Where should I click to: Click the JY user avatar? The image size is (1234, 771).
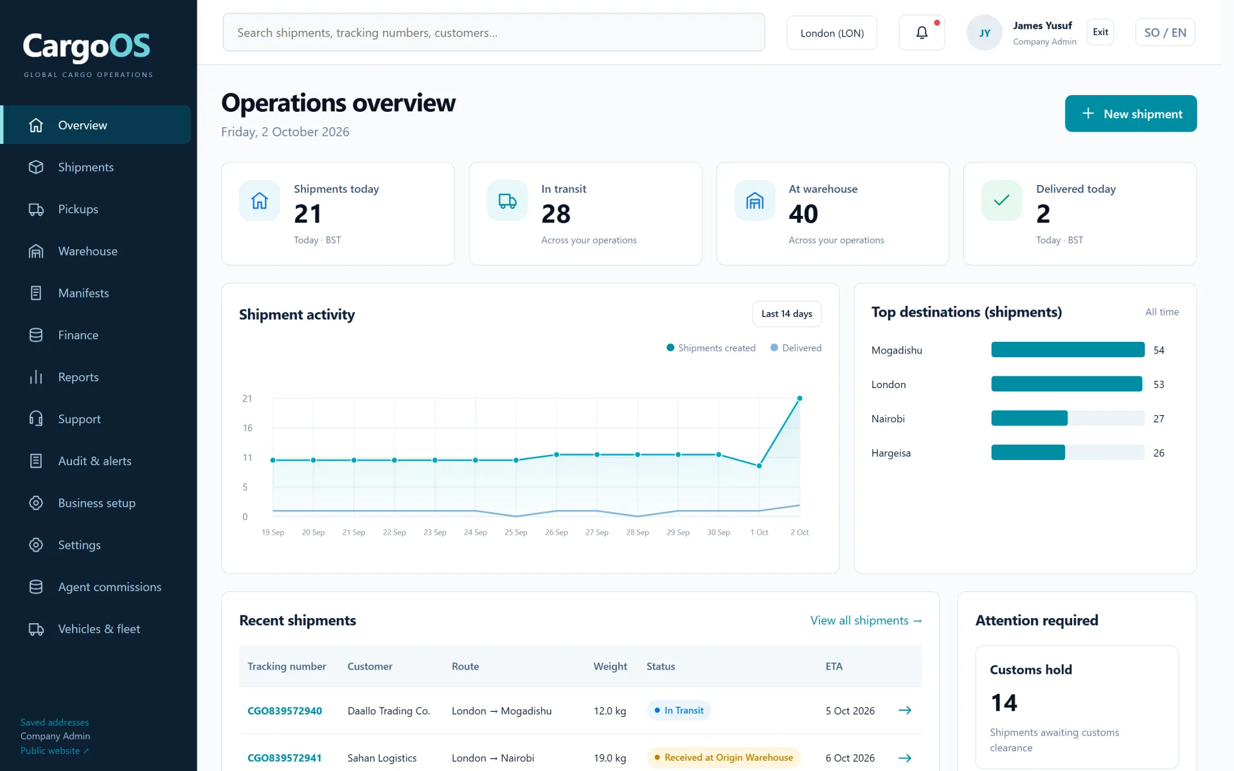(x=985, y=33)
